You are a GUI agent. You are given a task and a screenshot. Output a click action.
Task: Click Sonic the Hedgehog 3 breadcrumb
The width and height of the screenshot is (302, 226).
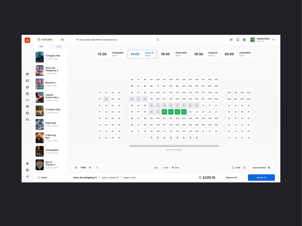[x=85, y=177]
